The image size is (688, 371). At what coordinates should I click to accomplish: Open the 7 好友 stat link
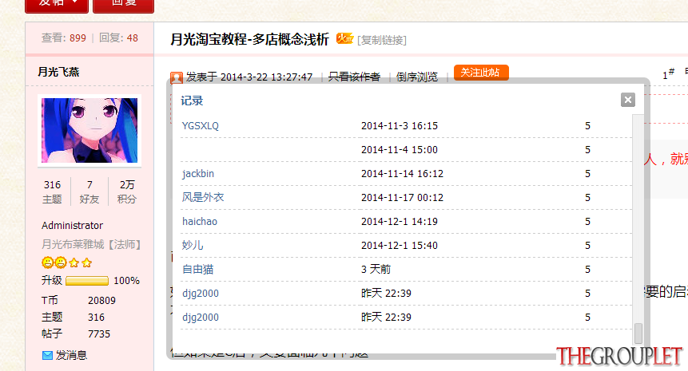pos(89,191)
